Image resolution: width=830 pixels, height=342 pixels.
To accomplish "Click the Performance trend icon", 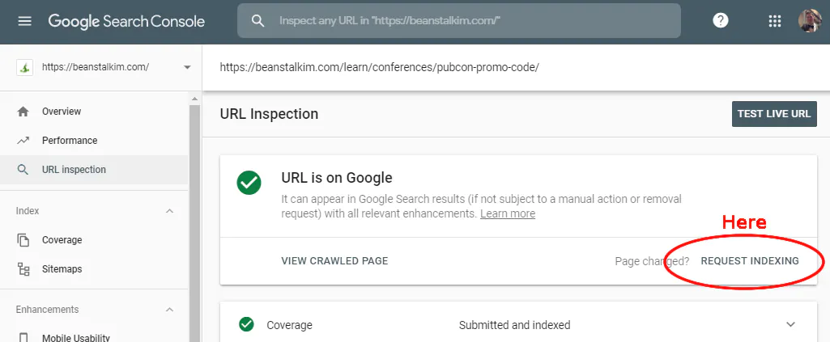I will pyautogui.click(x=23, y=141).
